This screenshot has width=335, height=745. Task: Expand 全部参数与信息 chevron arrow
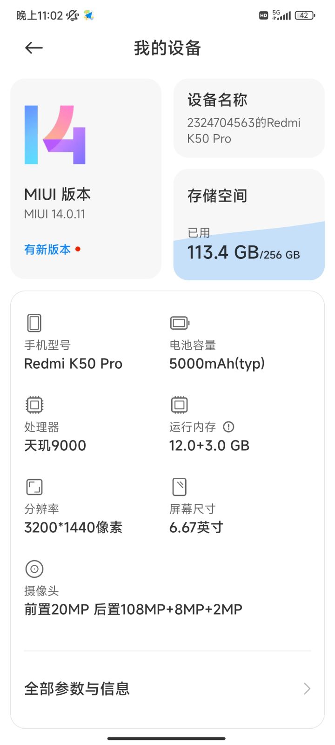pyautogui.click(x=307, y=689)
